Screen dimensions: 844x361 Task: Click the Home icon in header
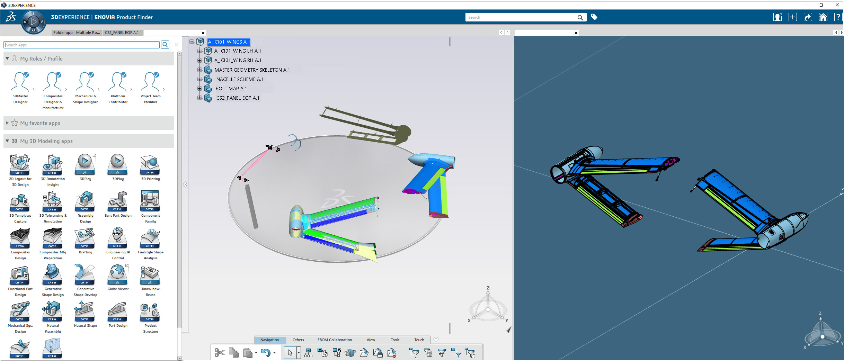[823, 17]
